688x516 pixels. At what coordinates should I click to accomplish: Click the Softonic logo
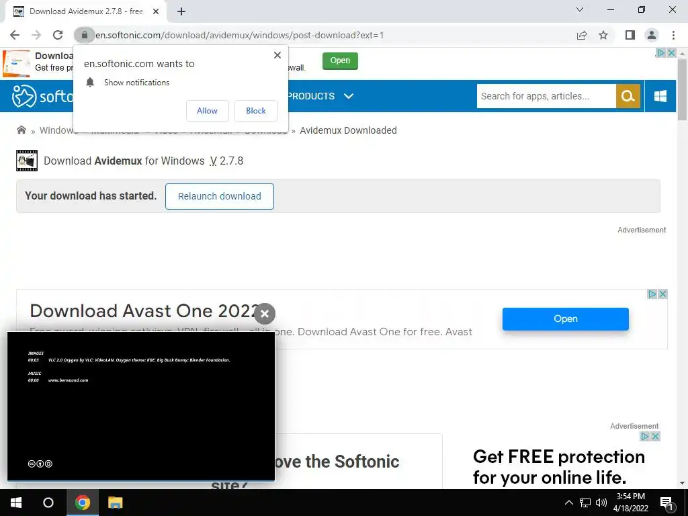click(x=42, y=96)
